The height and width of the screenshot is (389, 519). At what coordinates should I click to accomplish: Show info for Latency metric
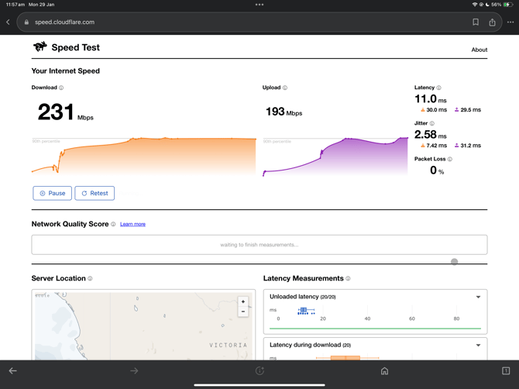tap(439, 88)
